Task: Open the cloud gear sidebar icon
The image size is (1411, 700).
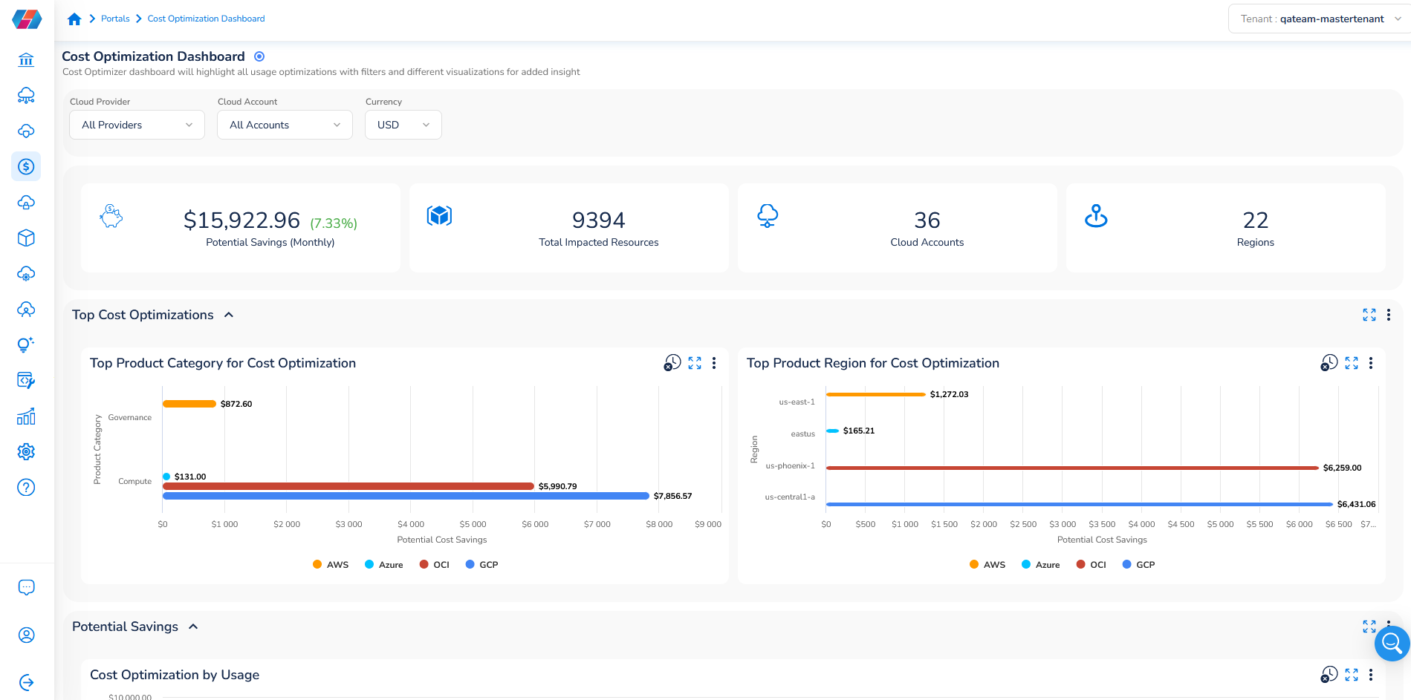Action: coord(26,273)
